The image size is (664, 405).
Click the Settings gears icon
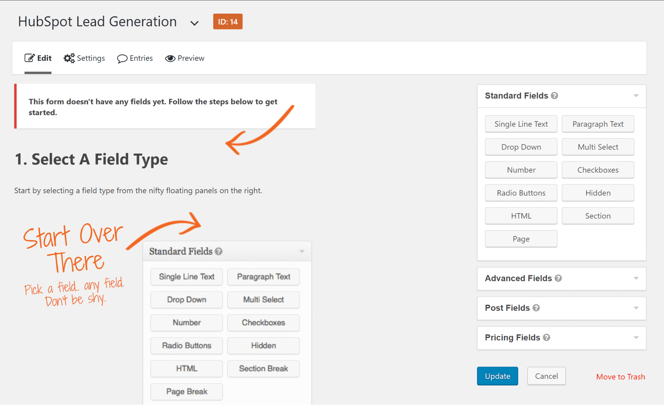point(69,58)
